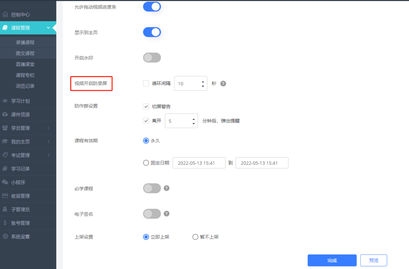Click the 视频开启防录屏 label
The width and height of the screenshot is (409, 269).
(91, 83)
